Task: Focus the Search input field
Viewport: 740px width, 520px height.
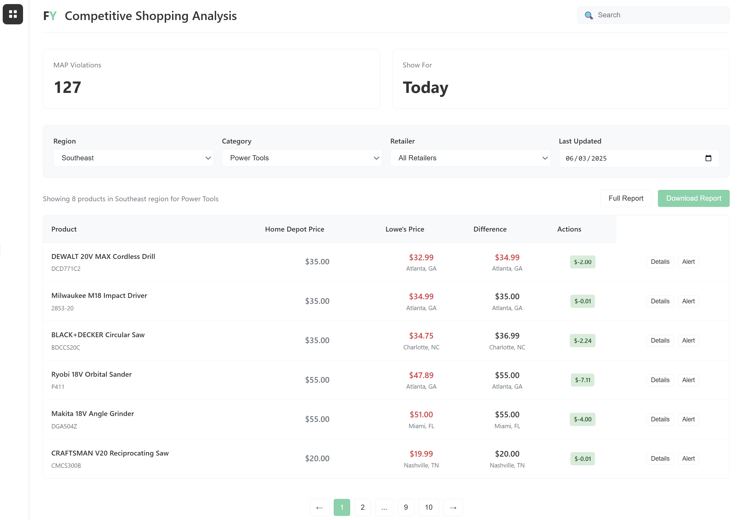Action: [653, 15]
